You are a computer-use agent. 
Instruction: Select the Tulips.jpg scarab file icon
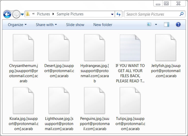130,100
